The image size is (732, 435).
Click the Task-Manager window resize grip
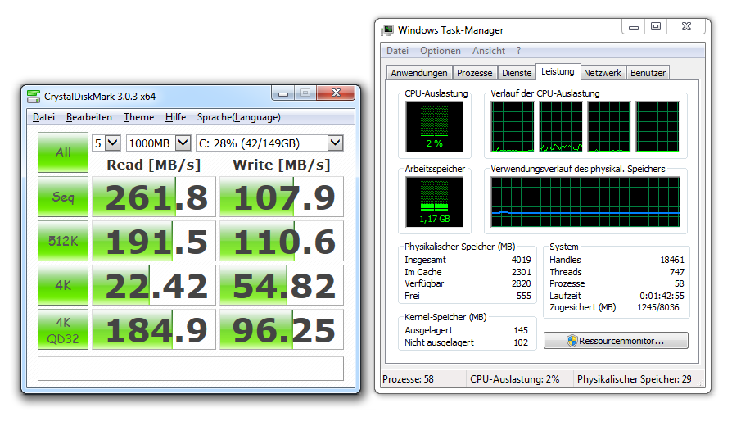coord(700,383)
